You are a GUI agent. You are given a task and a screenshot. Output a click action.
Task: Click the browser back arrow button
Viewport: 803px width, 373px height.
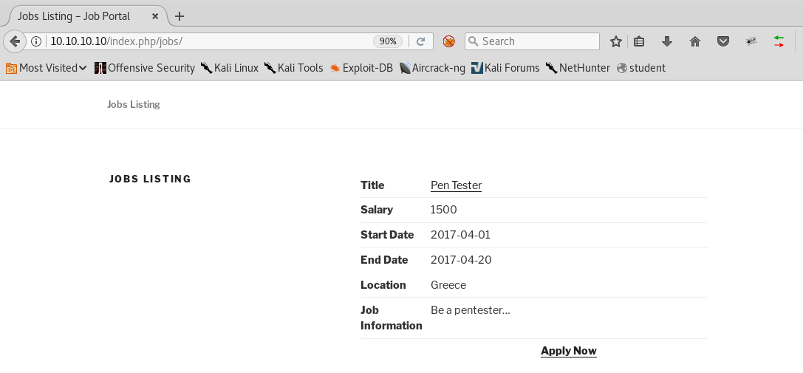(14, 41)
